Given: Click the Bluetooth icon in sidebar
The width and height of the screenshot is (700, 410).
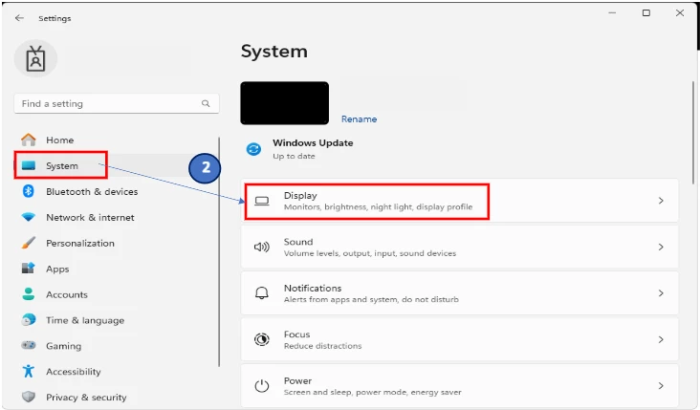Looking at the screenshot, I should [x=29, y=191].
